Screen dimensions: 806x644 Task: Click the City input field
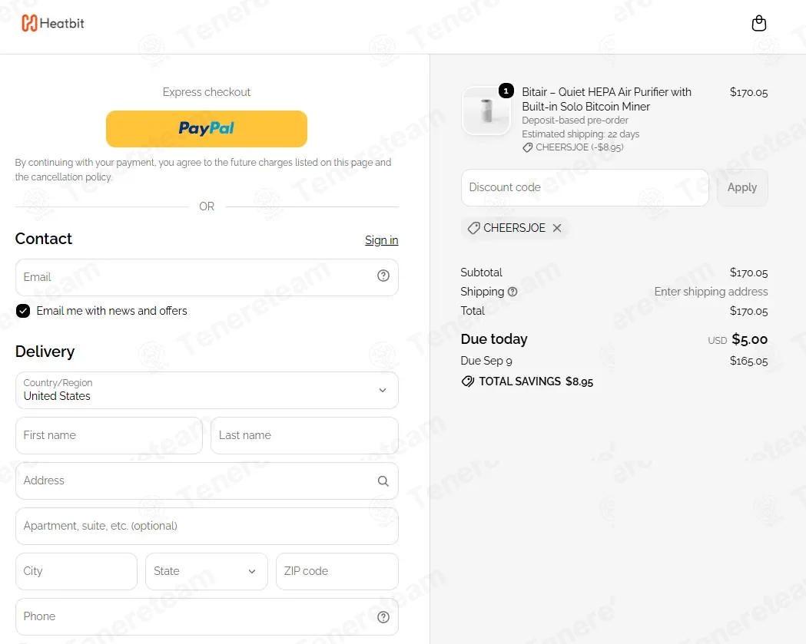coord(76,571)
